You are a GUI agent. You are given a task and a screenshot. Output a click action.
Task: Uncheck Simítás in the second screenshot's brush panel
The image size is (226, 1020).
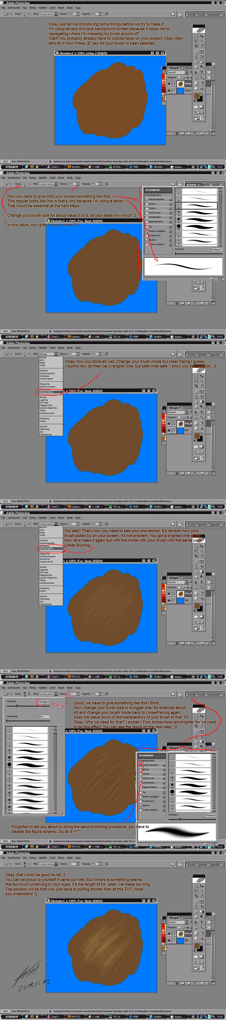pyautogui.click(x=147, y=240)
